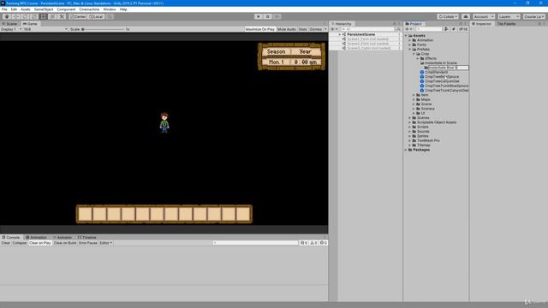Toggle Collapse in Console
The image size is (548, 308).
click(x=19, y=243)
